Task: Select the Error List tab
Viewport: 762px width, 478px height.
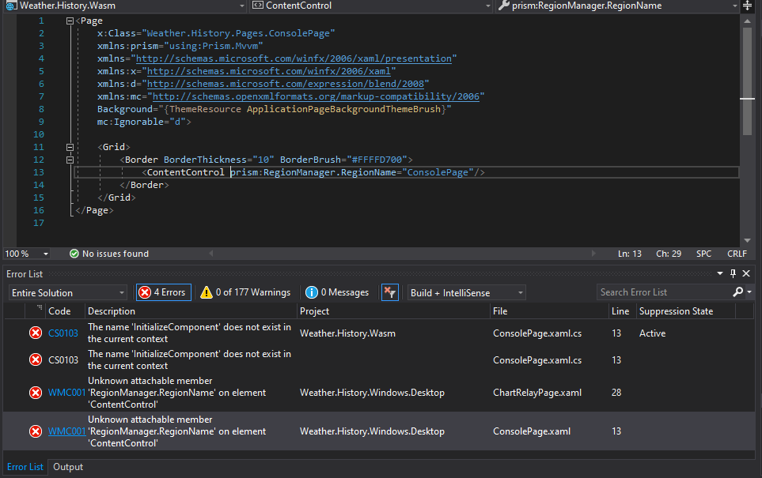Action: (25, 467)
